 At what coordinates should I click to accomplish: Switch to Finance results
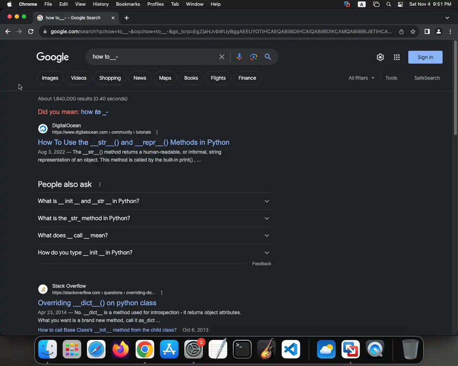247,78
